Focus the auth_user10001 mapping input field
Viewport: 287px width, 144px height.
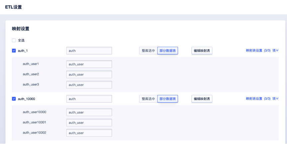[89, 123]
